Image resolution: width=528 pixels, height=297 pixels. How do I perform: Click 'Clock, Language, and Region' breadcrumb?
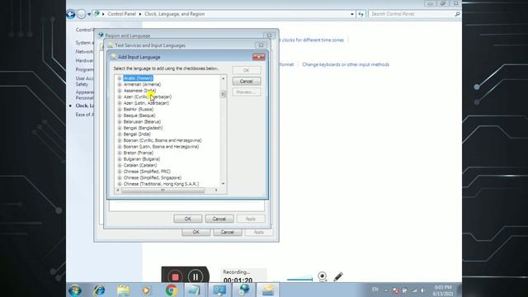click(x=174, y=14)
